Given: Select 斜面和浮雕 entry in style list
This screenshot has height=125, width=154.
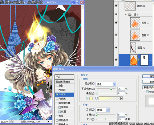Looking at the screenshot, I should 64,103.
